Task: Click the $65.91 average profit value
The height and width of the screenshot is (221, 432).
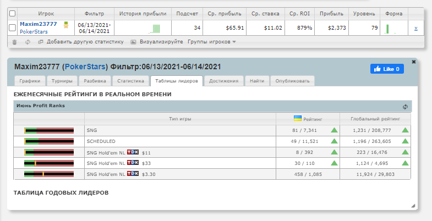Action: point(235,28)
